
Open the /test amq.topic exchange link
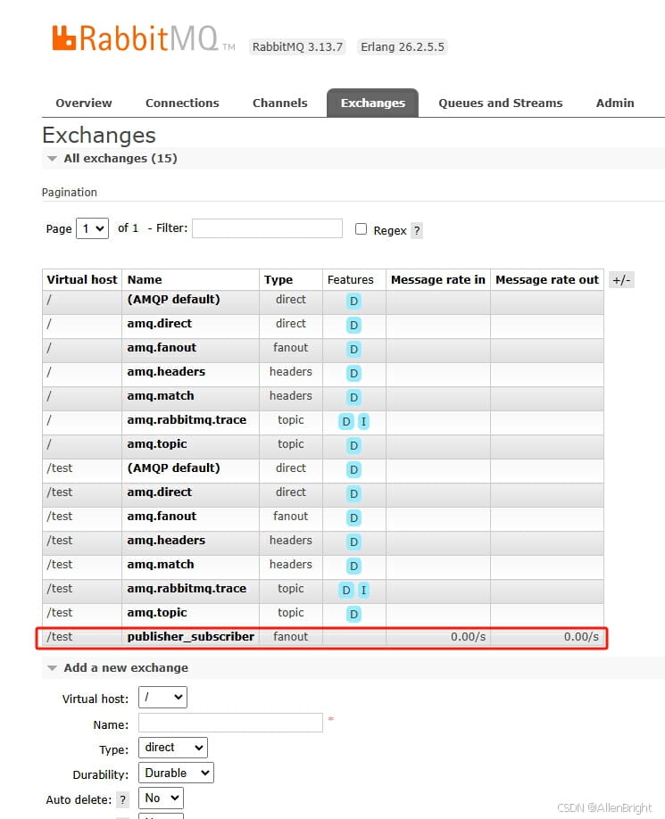point(157,613)
